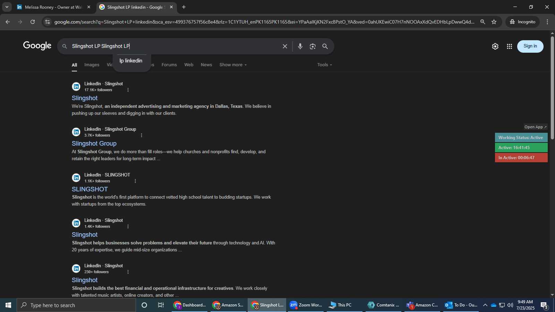The height and width of the screenshot is (312, 555).
Task: Open the volume control in tray
Action: [510, 305]
